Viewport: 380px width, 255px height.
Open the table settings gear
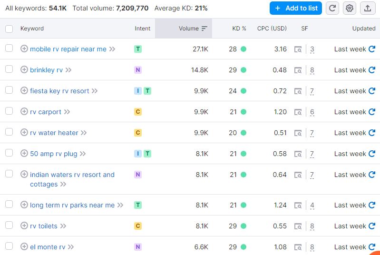point(350,8)
